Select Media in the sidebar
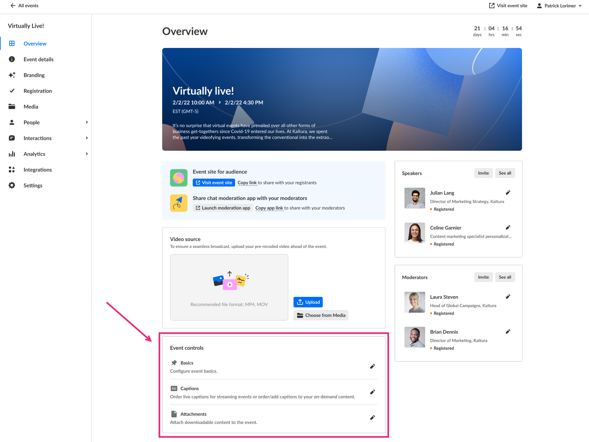Screen dimensions: 589x442 click(31, 107)
